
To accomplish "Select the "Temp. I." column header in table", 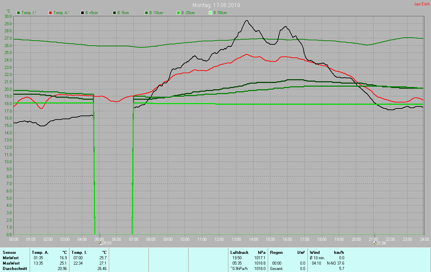I will pos(79,252).
